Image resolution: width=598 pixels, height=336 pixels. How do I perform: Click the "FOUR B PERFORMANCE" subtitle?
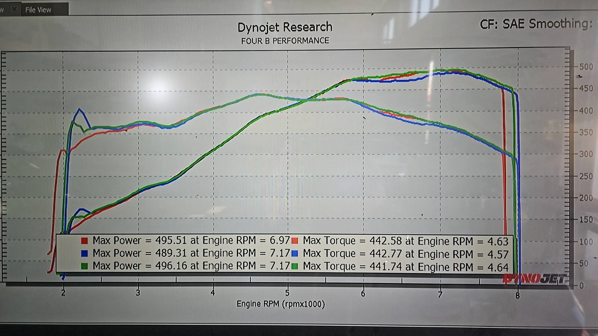(x=285, y=41)
